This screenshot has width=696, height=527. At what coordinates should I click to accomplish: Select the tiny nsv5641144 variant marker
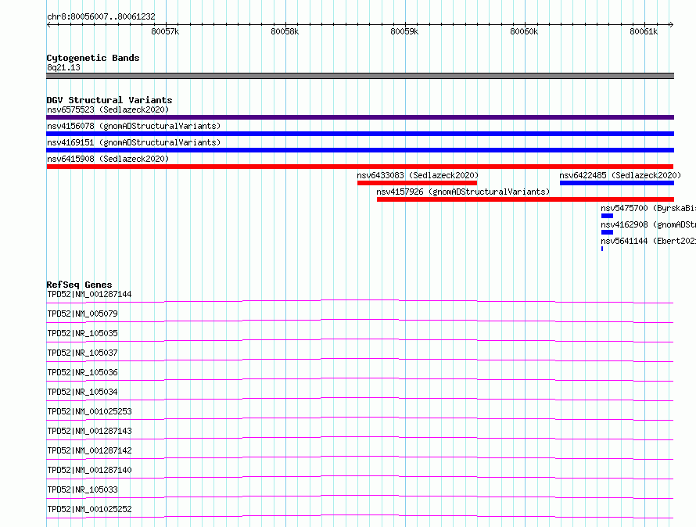[602, 249]
